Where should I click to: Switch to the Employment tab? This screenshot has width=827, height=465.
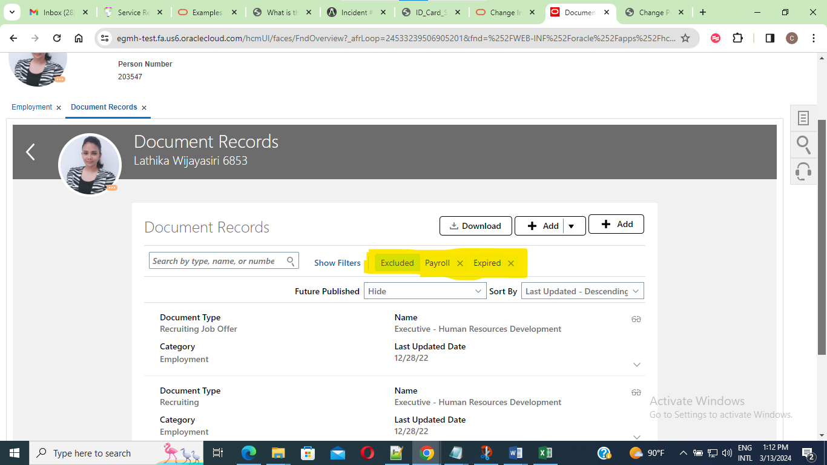[31, 107]
